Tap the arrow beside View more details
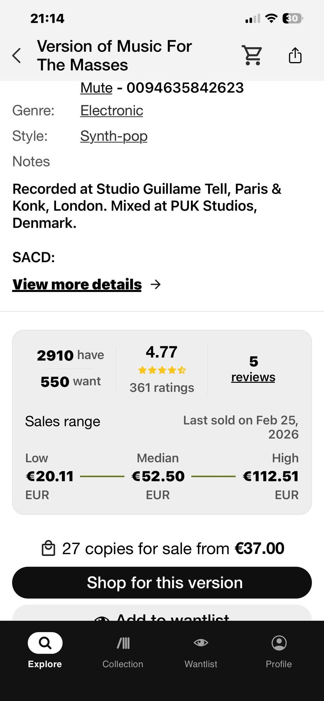Viewport: 324px width, 701px height. tap(156, 285)
